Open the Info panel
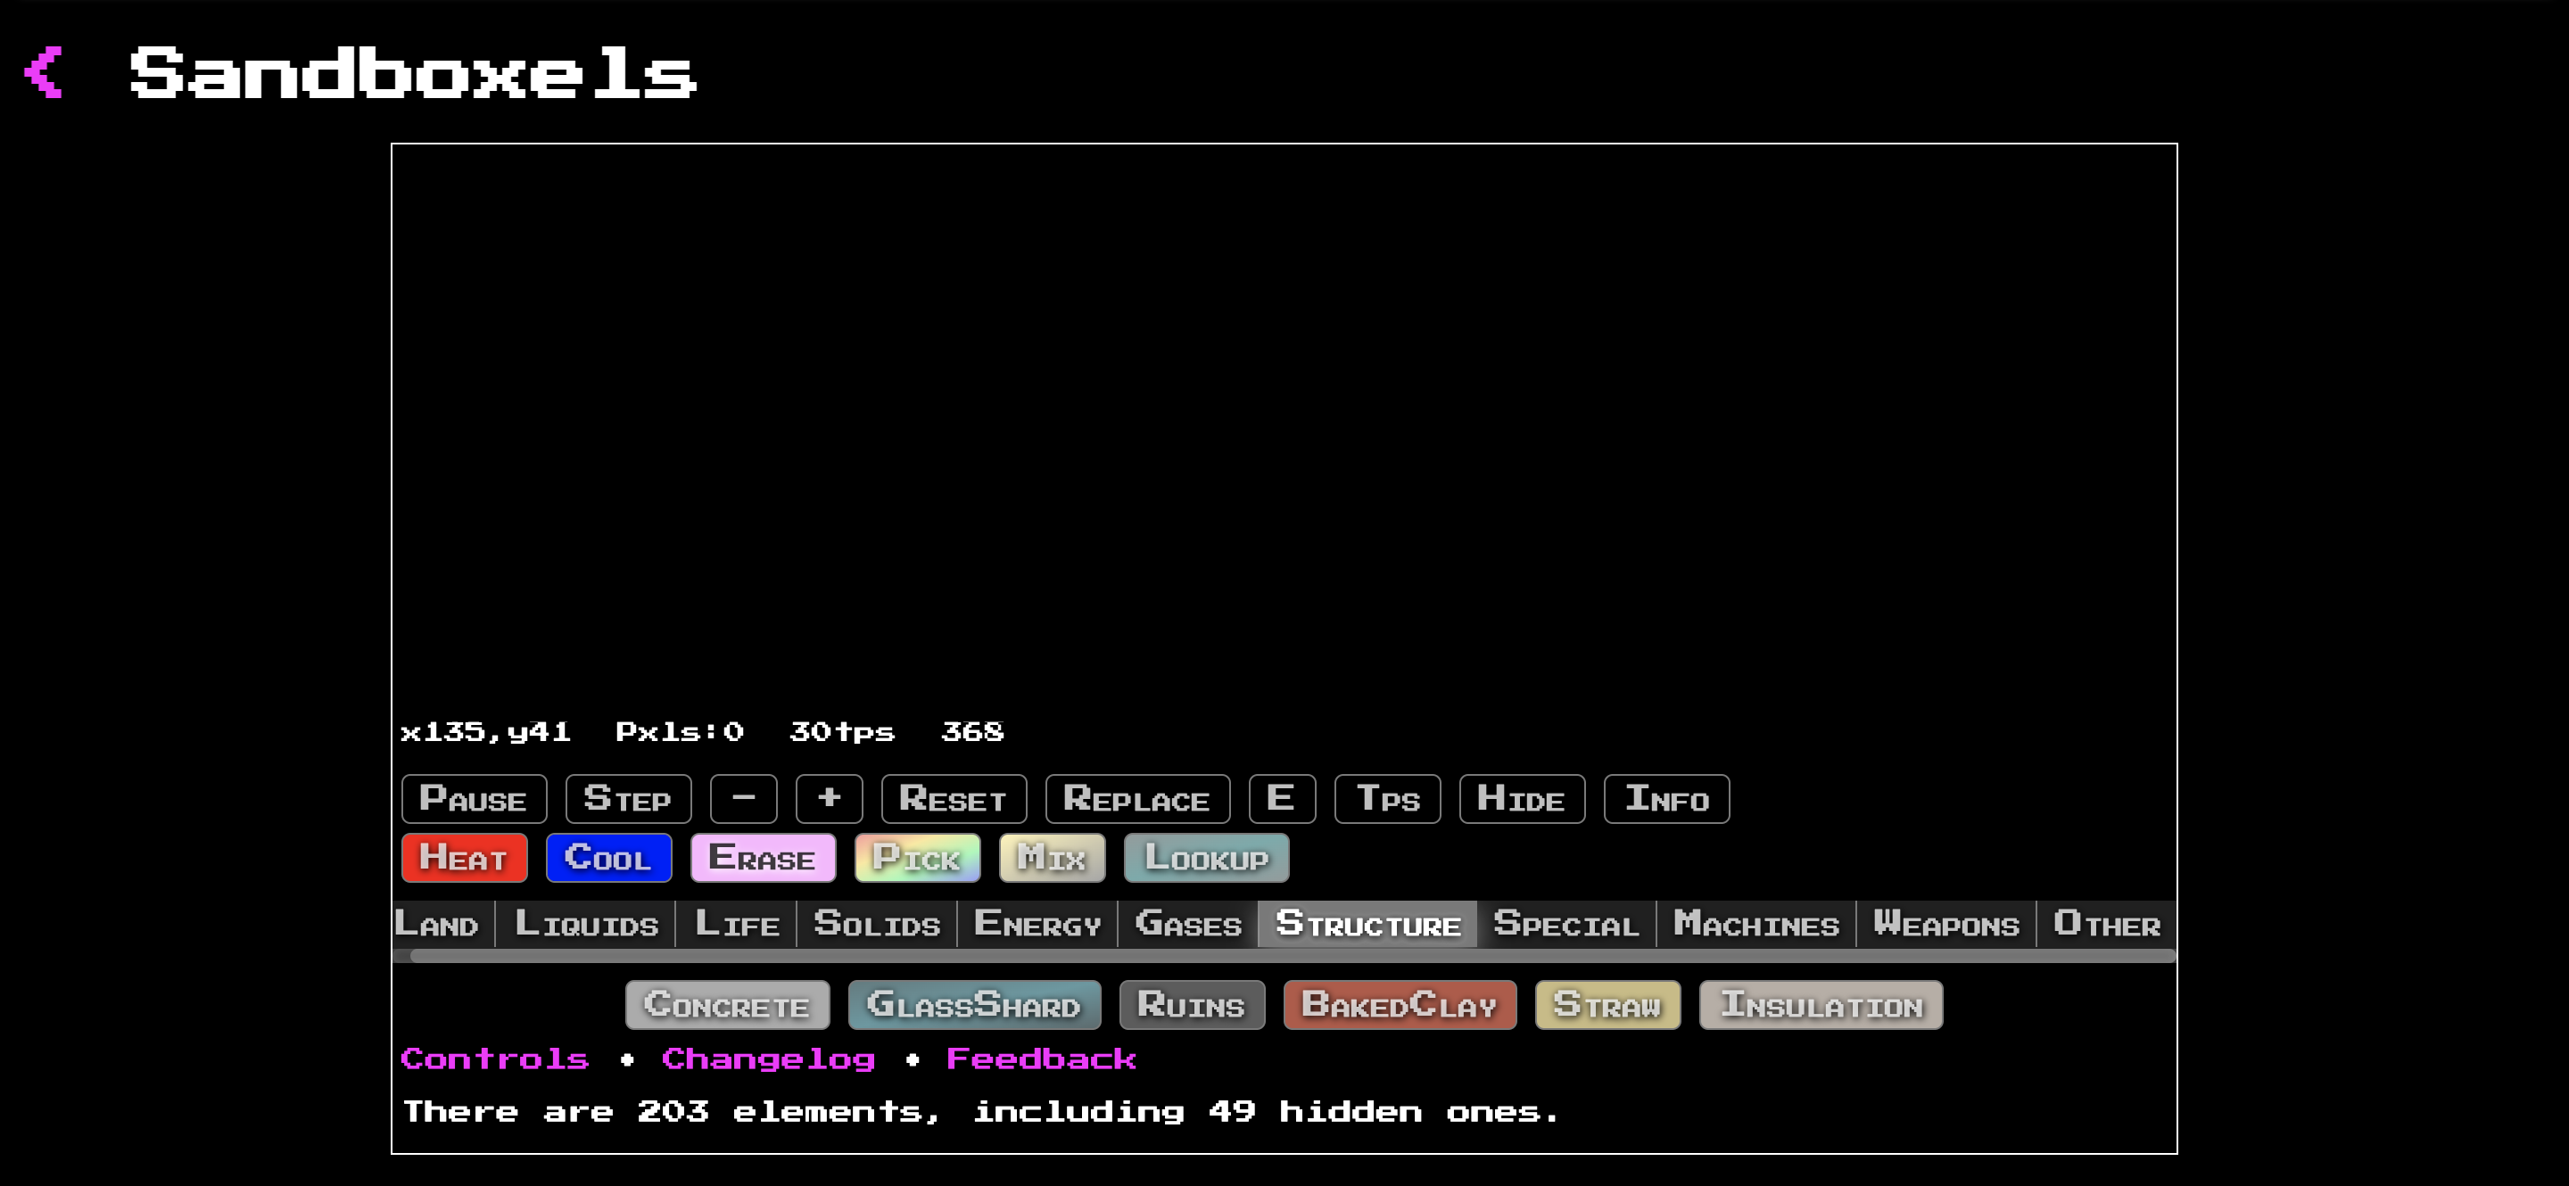Image resolution: width=2569 pixels, height=1186 pixels. pos(1665,798)
